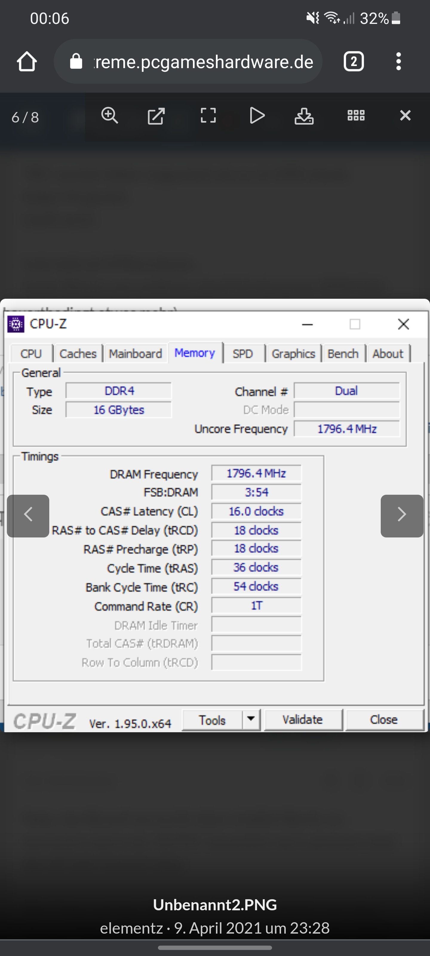Click the 6 / 8 image counter
The height and width of the screenshot is (956, 430).
pos(25,117)
